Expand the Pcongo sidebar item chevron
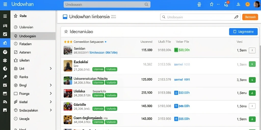 pyautogui.click(x=51, y=93)
